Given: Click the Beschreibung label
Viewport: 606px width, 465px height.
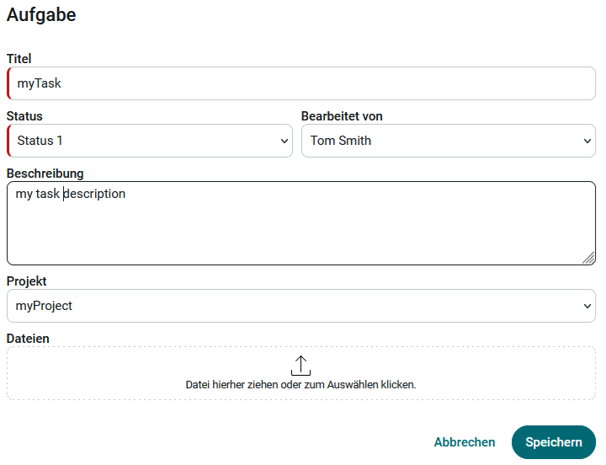Looking at the screenshot, I should [45, 174].
